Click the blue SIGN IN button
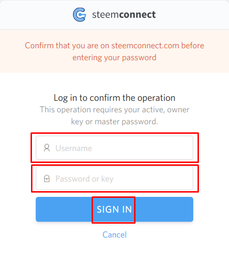 click(x=114, y=209)
